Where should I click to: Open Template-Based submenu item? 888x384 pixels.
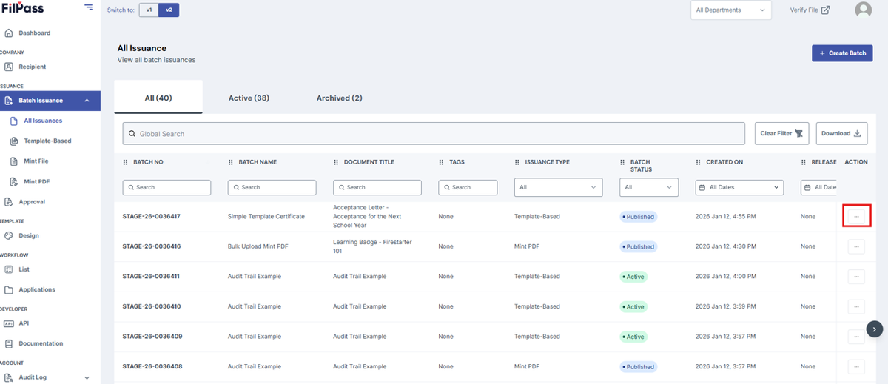coord(47,141)
